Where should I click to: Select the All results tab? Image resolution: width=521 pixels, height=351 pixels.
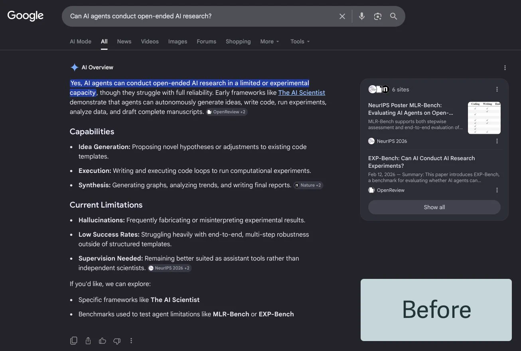pos(104,41)
